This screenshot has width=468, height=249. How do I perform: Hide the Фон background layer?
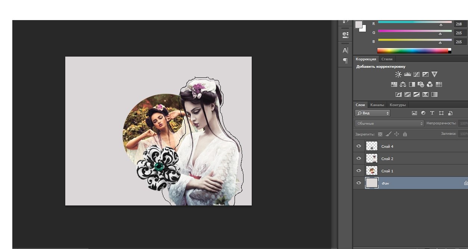click(x=359, y=183)
